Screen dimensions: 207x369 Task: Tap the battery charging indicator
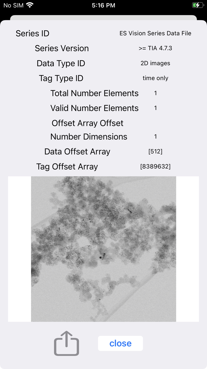[198, 5]
